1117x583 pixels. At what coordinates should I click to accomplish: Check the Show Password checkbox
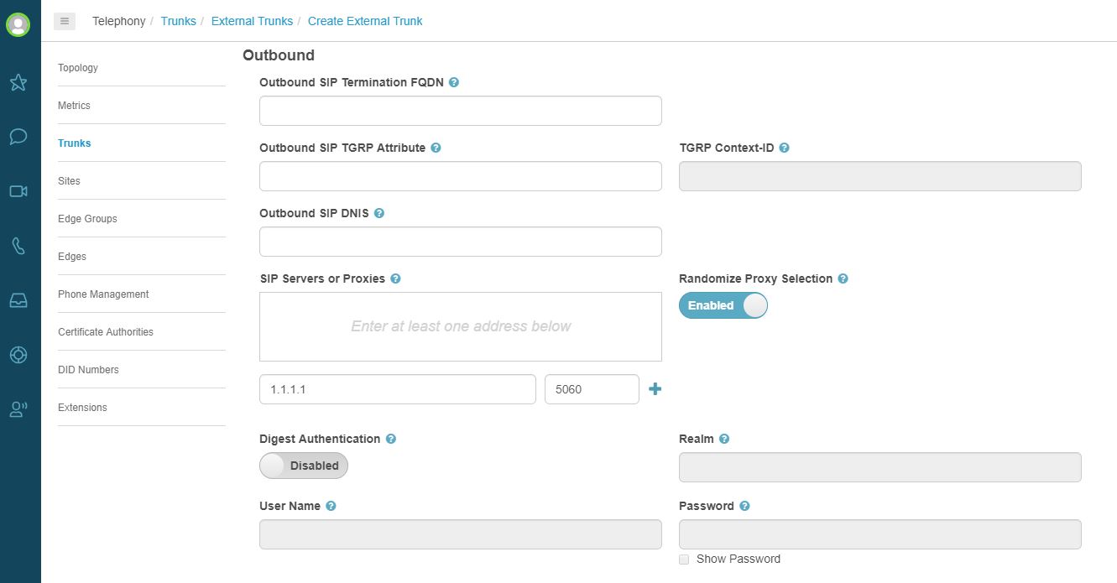684,560
